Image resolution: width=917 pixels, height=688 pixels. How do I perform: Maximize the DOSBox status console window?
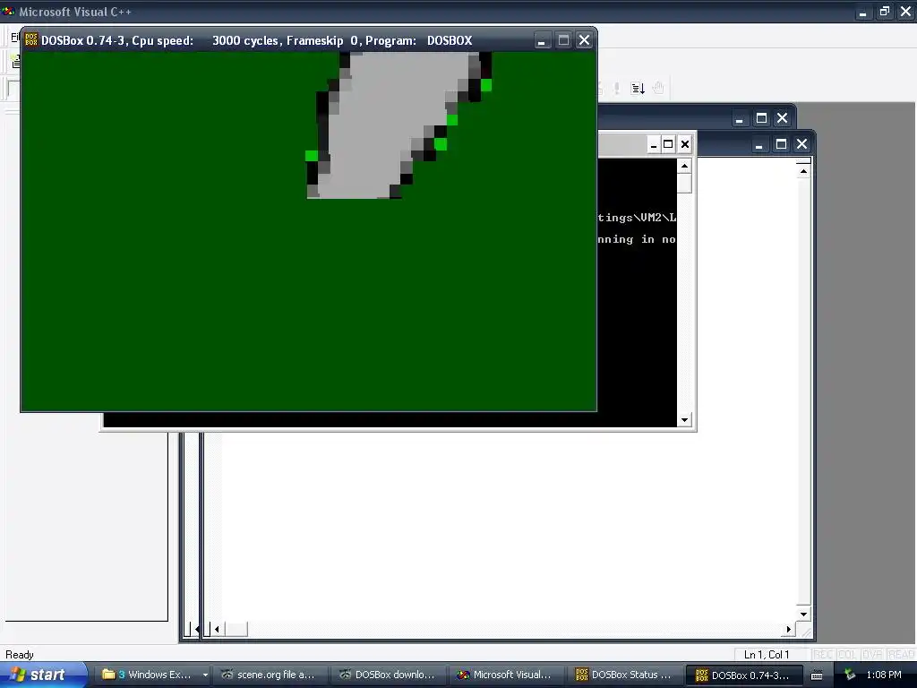pyautogui.click(x=668, y=144)
